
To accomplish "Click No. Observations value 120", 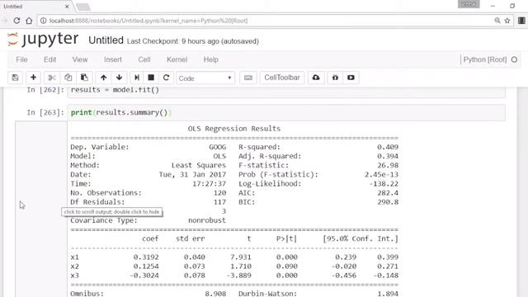I will coord(219,193).
